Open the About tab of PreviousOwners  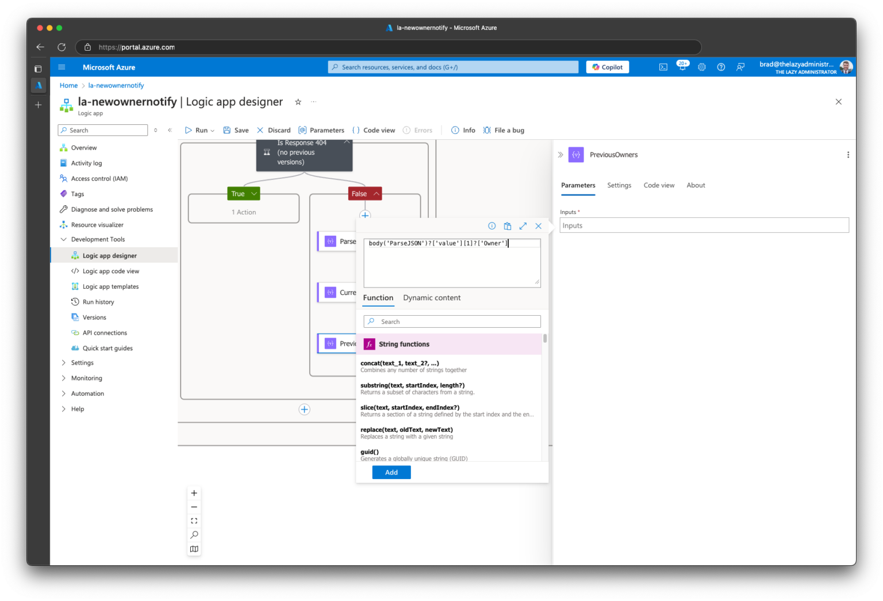696,185
